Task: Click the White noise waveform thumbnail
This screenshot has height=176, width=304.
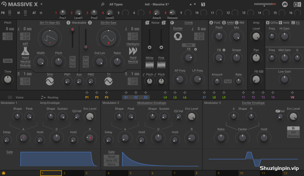Action: [x=150, y=65]
